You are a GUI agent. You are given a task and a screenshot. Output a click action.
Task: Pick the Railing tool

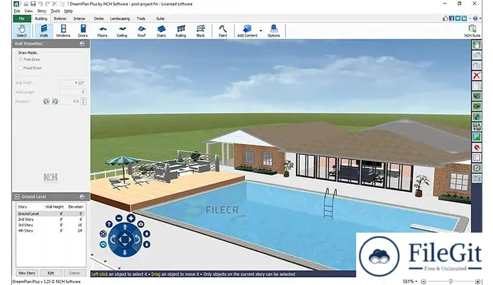point(181,31)
